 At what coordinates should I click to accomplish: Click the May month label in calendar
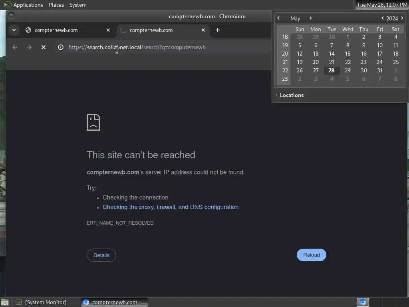295,18
